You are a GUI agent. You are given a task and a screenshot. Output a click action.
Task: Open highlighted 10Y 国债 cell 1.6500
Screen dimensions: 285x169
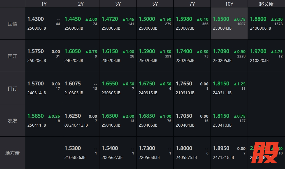(x=221, y=19)
